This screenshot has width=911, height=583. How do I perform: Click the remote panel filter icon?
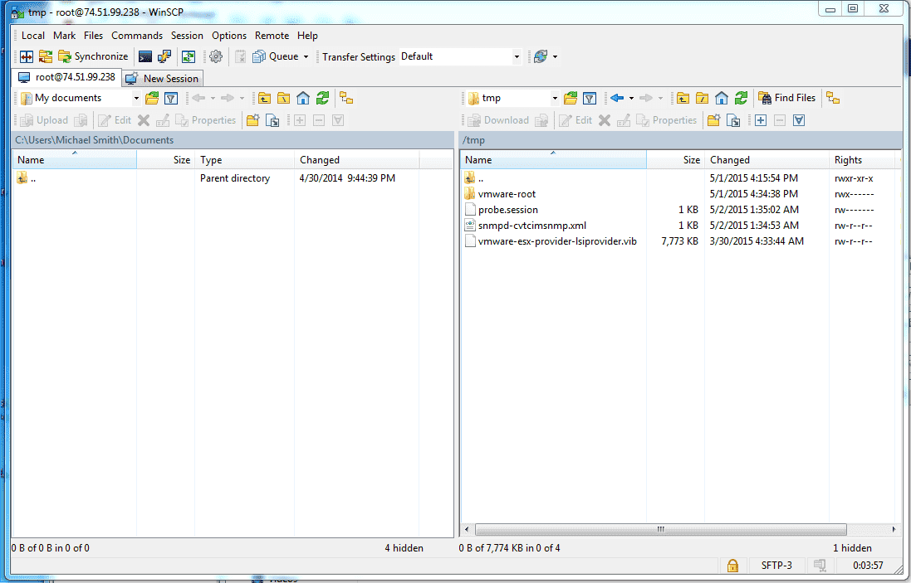point(589,98)
